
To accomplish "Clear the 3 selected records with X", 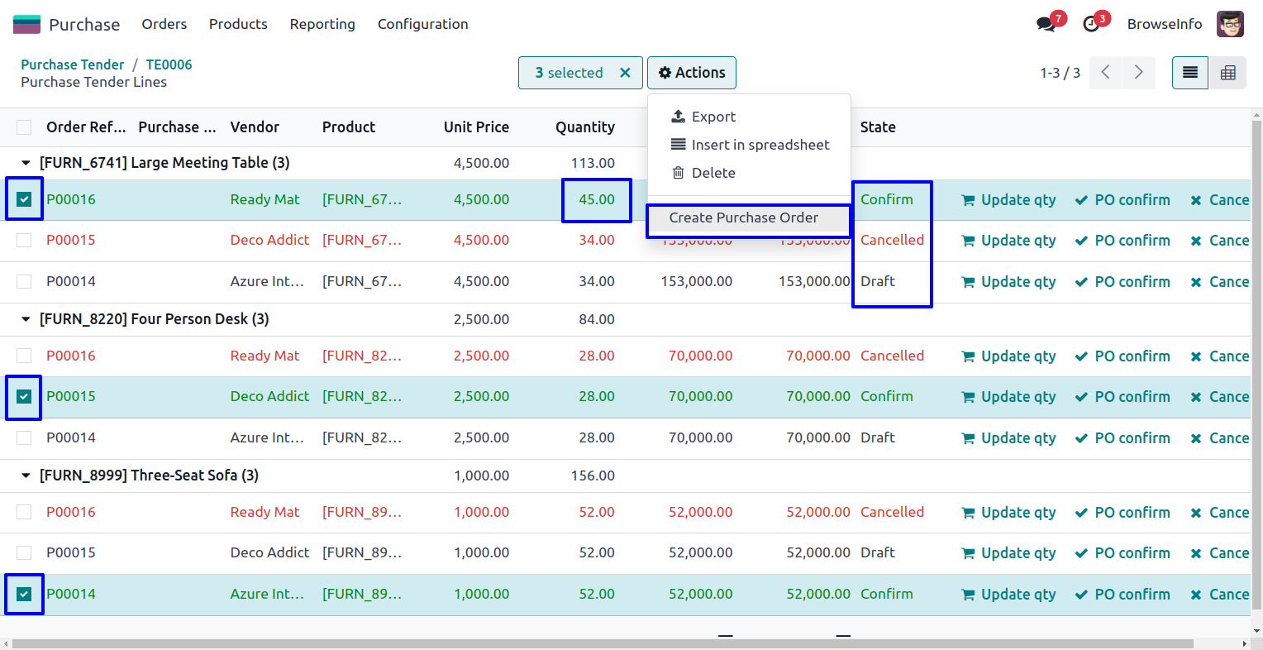I will [x=625, y=73].
